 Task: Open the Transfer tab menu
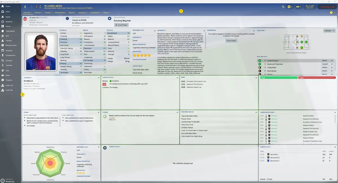pos(48,13)
